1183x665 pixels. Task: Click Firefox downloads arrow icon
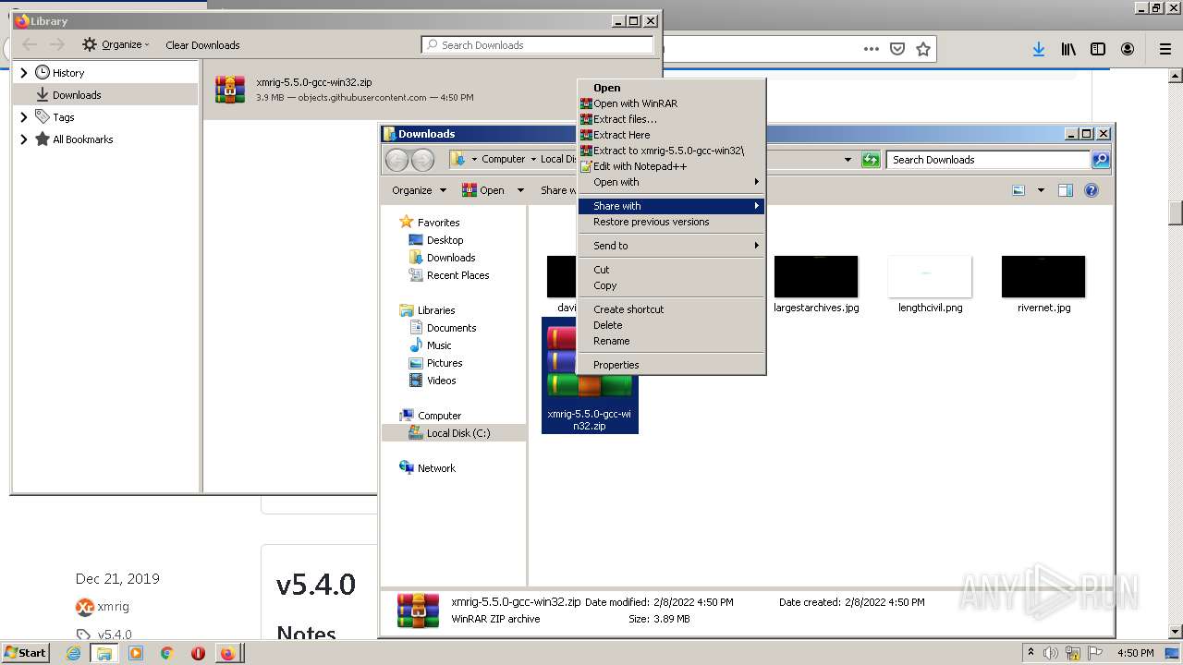pos(1039,49)
